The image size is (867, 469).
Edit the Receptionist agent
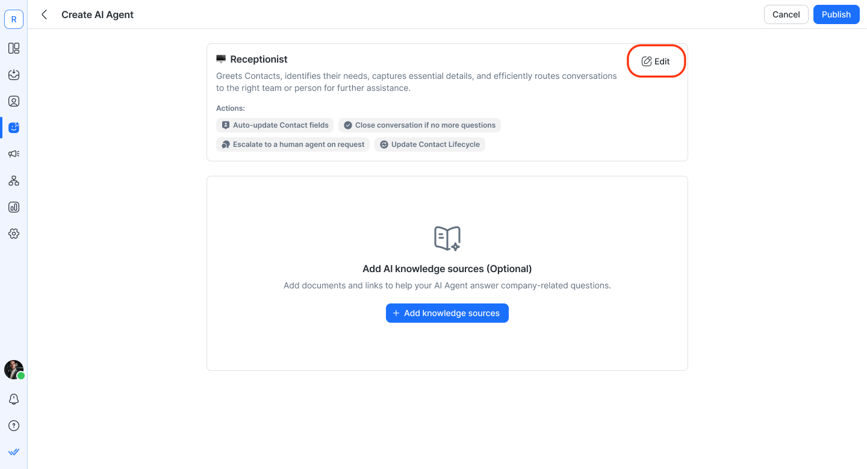tap(656, 61)
